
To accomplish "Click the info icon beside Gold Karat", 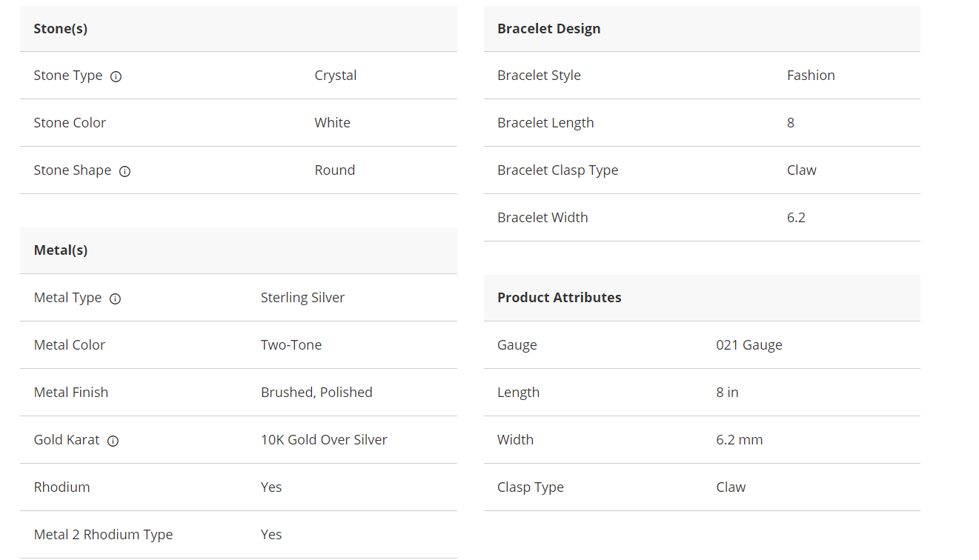I will tap(113, 441).
